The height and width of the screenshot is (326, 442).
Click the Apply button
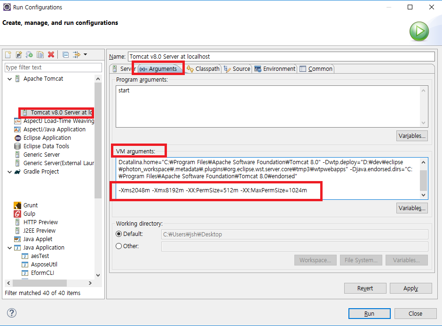[410, 288]
